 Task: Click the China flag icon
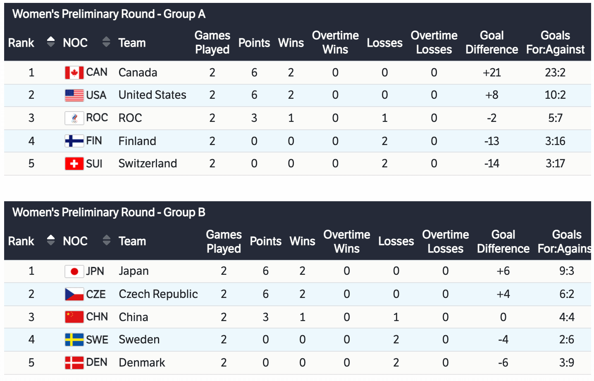point(74,317)
